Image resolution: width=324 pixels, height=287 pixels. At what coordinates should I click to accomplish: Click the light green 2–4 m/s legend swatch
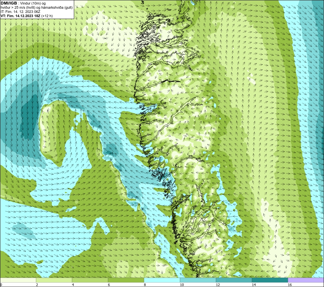pyautogui.click(x=54, y=280)
